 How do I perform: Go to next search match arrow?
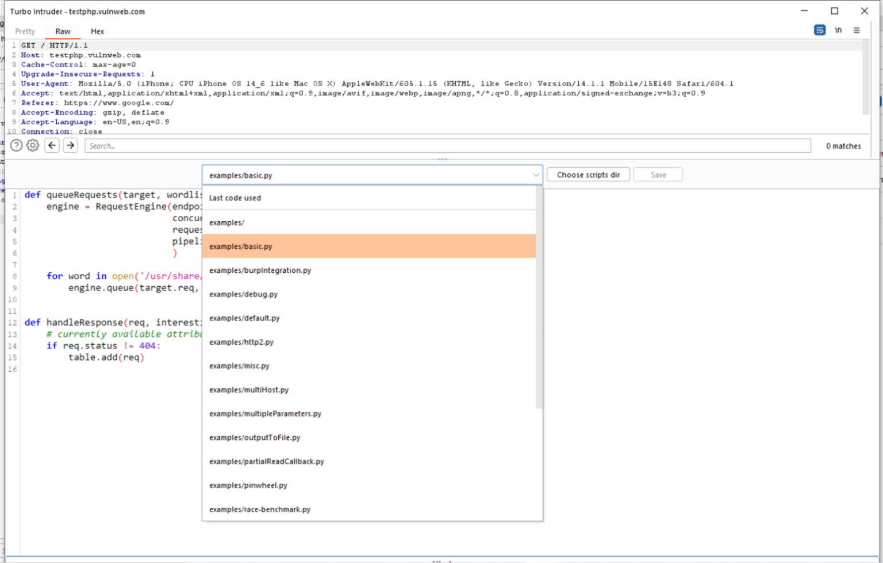[x=70, y=145]
